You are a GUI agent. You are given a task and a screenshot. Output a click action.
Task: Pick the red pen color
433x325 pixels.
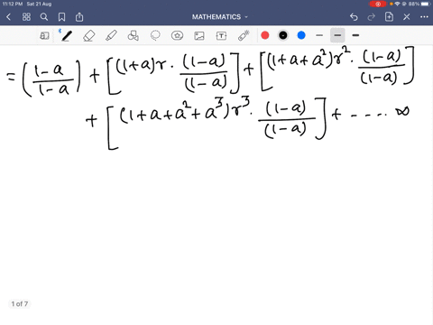[x=265, y=35]
